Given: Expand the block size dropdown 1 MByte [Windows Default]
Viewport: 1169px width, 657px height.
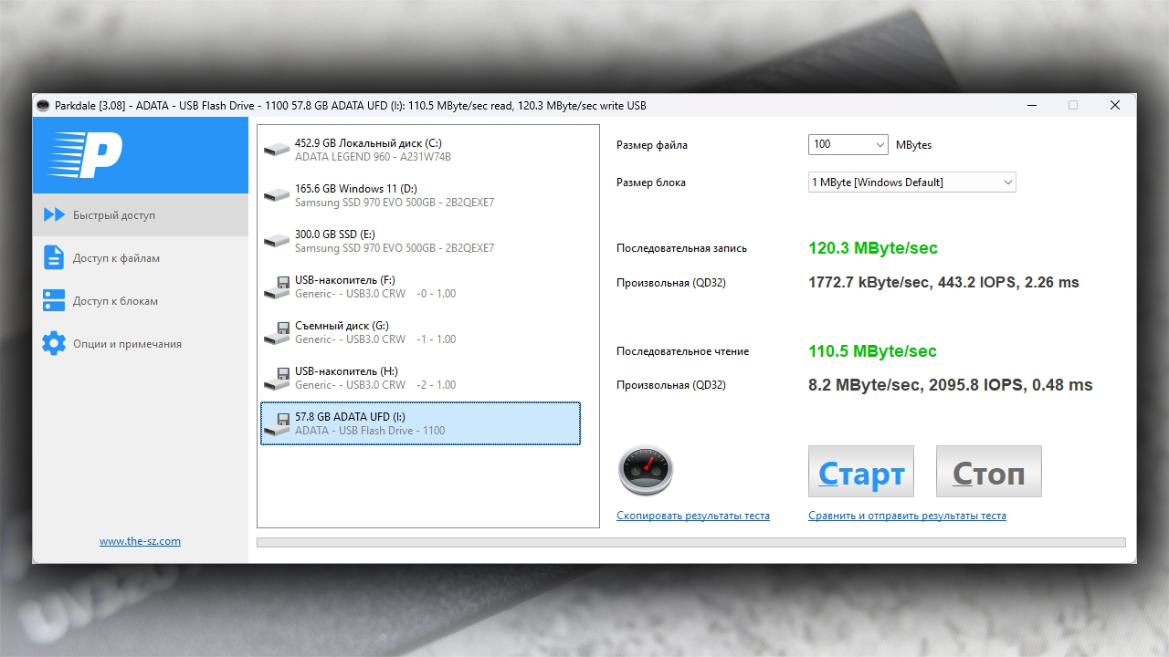Looking at the screenshot, I should 912,182.
